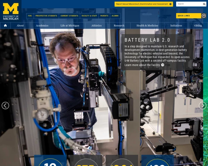This screenshot has height=166, width=208.
Task: Go to the home icon in navigation
Action: pos(5,26)
